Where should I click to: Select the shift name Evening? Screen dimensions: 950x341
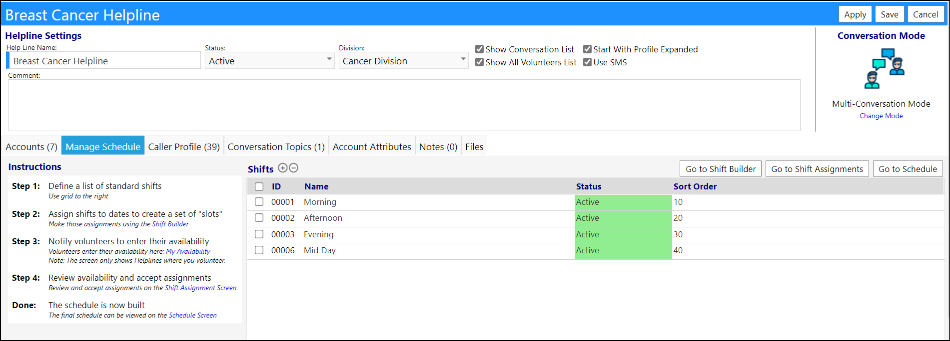coord(318,234)
